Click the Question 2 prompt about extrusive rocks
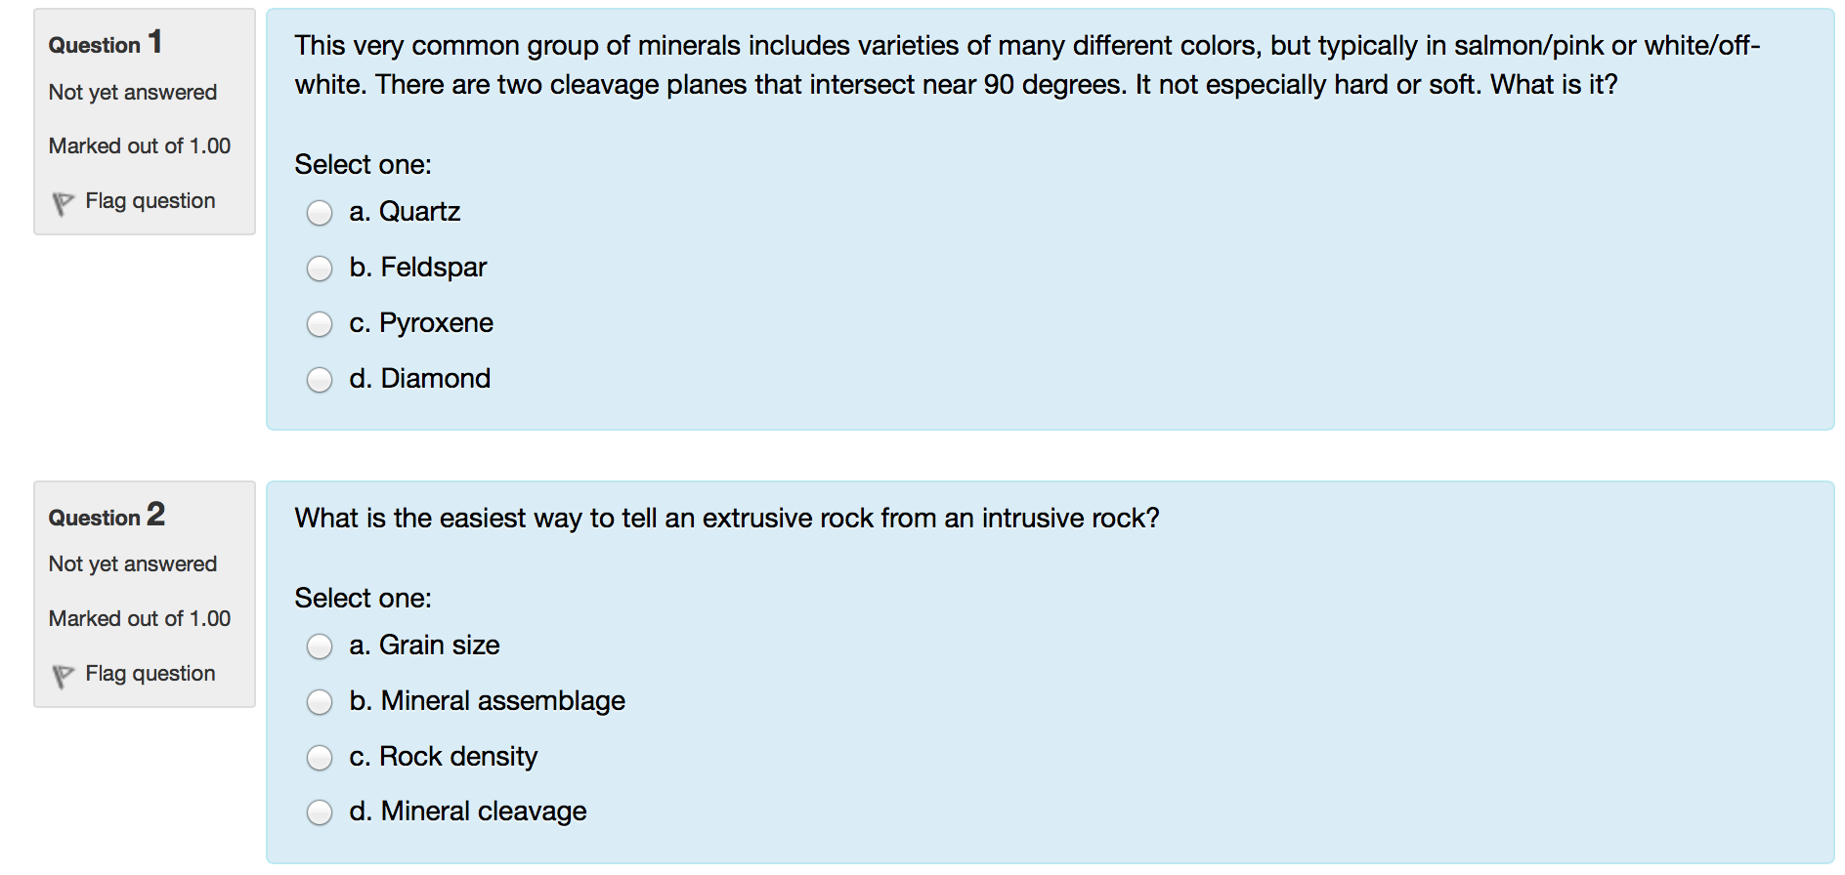Screen dimensions: 1845x875 click(x=725, y=518)
